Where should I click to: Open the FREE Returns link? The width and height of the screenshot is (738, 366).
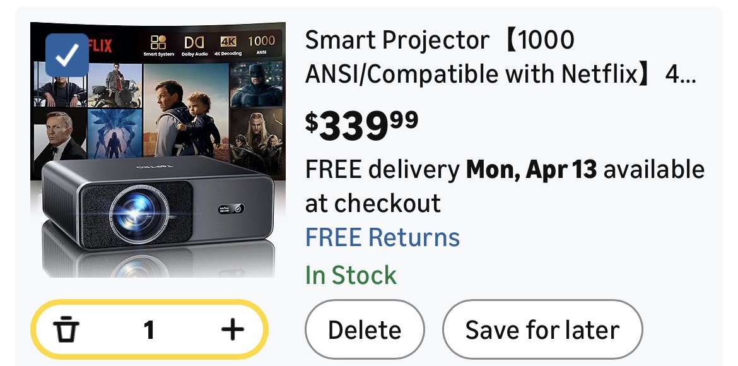click(382, 238)
